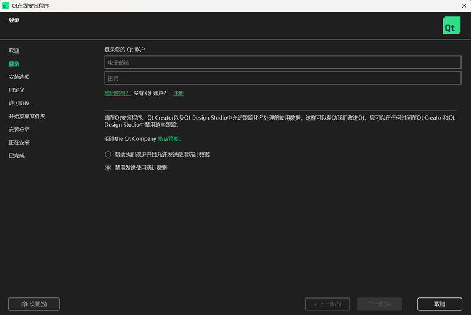This screenshot has height=315, width=471.
Task: Click the 取消 cancel button
Action: [439, 304]
